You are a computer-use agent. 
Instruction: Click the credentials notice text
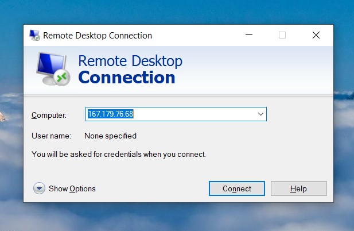(x=119, y=154)
